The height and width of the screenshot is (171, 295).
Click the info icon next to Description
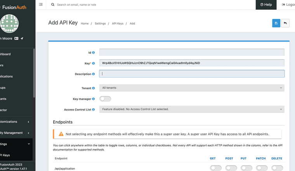click(x=94, y=74)
